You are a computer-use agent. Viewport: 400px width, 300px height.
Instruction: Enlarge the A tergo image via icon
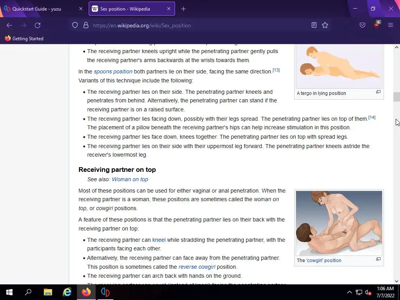pyautogui.click(x=378, y=92)
